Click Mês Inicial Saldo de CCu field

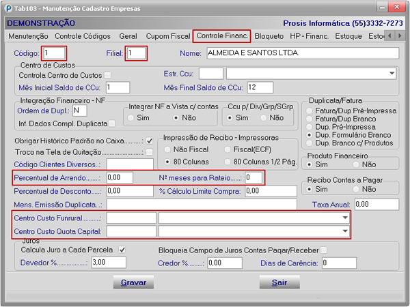pyautogui.click(x=118, y=87)
